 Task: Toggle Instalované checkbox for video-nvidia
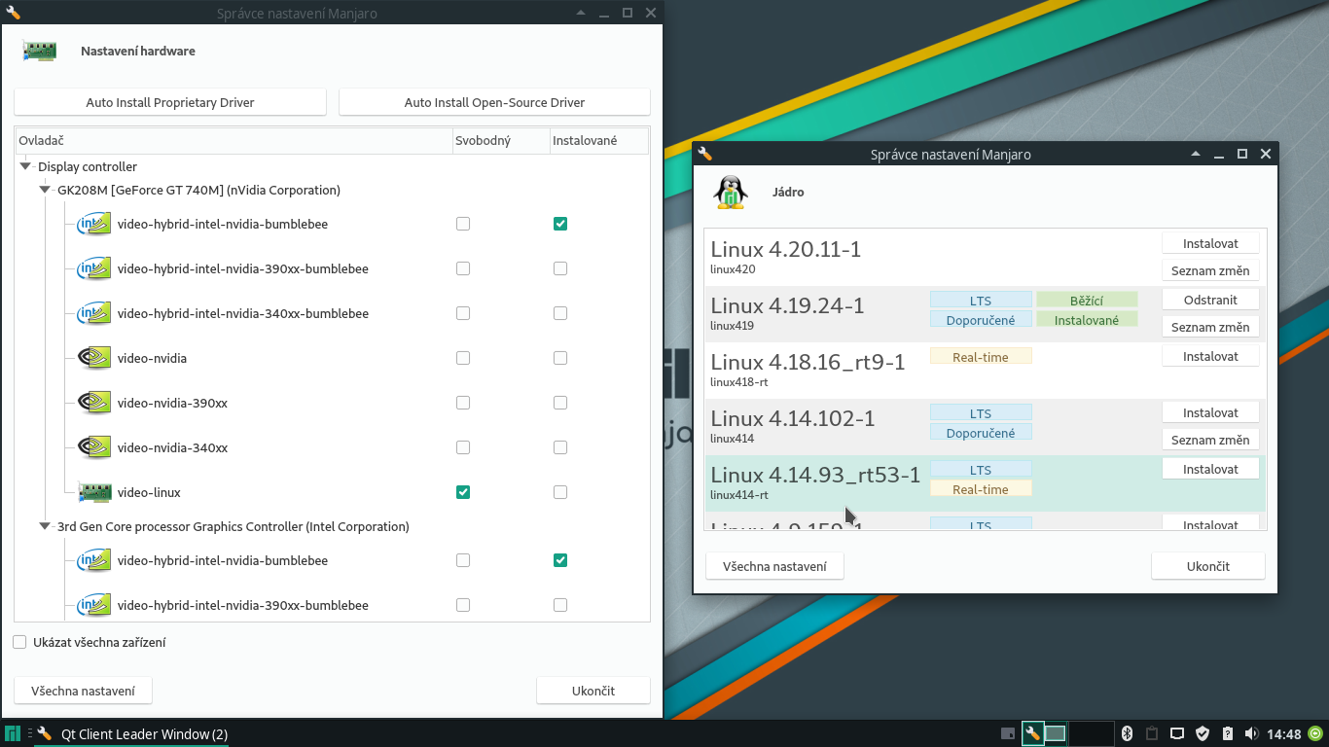560,358
